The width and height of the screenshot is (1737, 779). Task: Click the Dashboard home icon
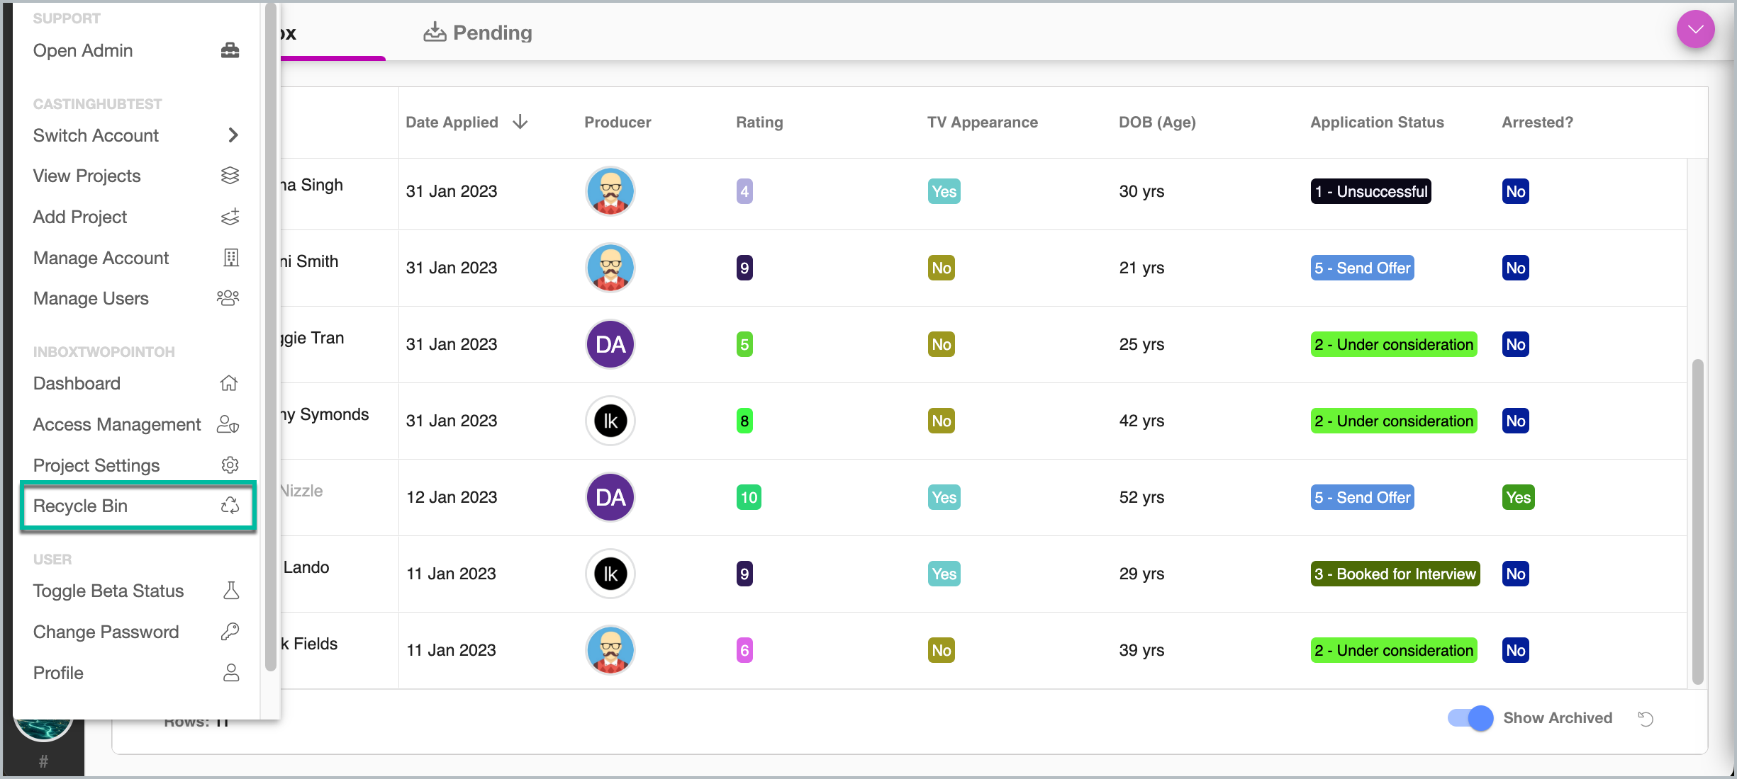[x=228, y=383]
